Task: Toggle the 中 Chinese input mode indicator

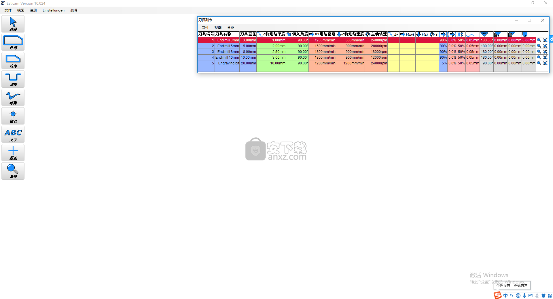Action: coord(505,296)
